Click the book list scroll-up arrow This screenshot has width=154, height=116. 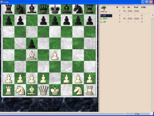click(153, 15)
